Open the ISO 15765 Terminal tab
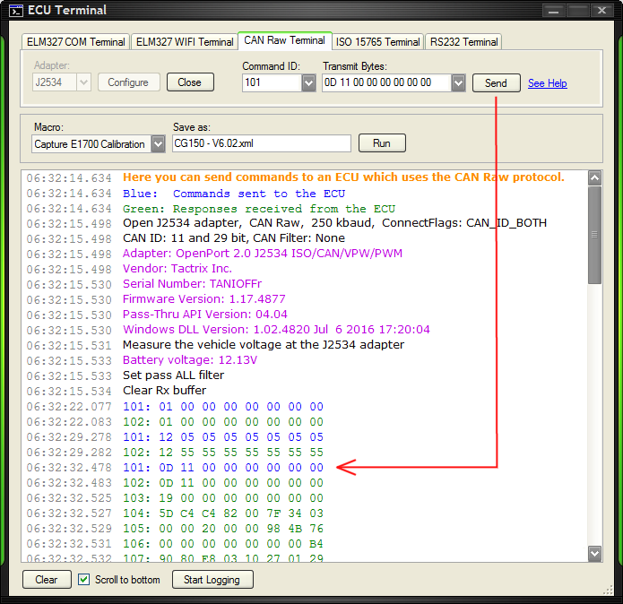This screenshot has height=604, width=623. pyautogui.click(x=377, y=42)
